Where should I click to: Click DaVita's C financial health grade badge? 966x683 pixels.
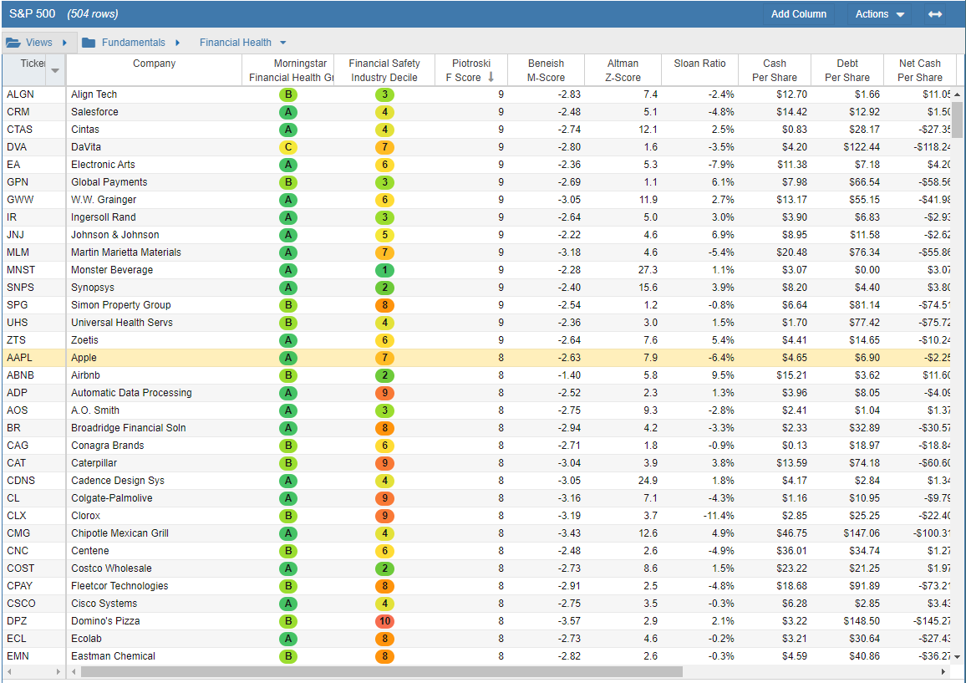287,147
